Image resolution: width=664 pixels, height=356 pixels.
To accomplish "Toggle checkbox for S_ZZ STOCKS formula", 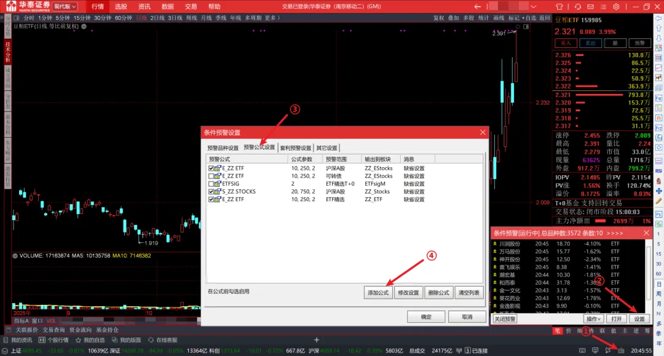I will (x=211, y=191).
